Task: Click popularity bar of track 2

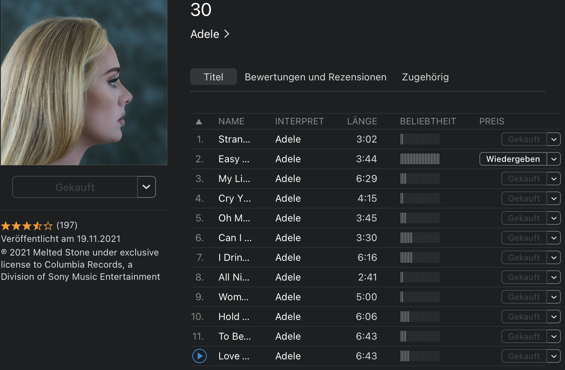Action: coord(420,159)
